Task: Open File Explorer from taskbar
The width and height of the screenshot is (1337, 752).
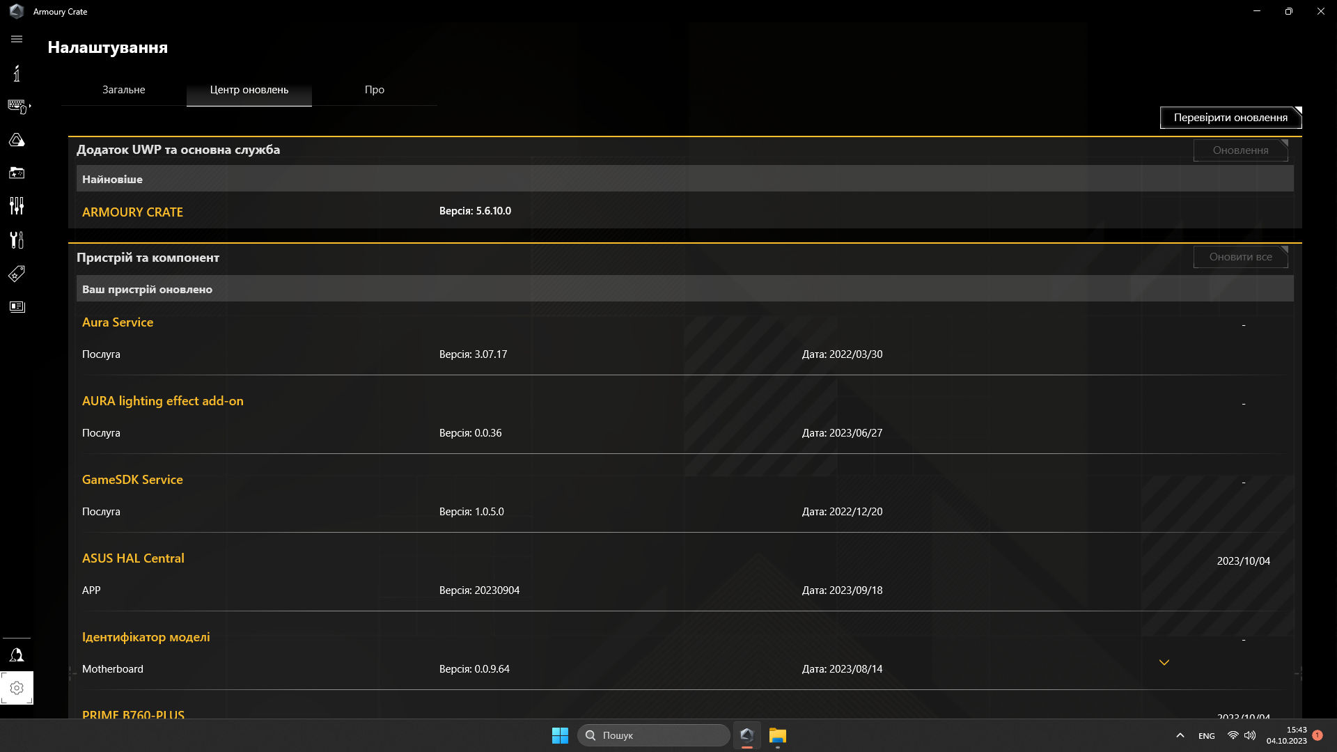Action: [x=777, y=735]
